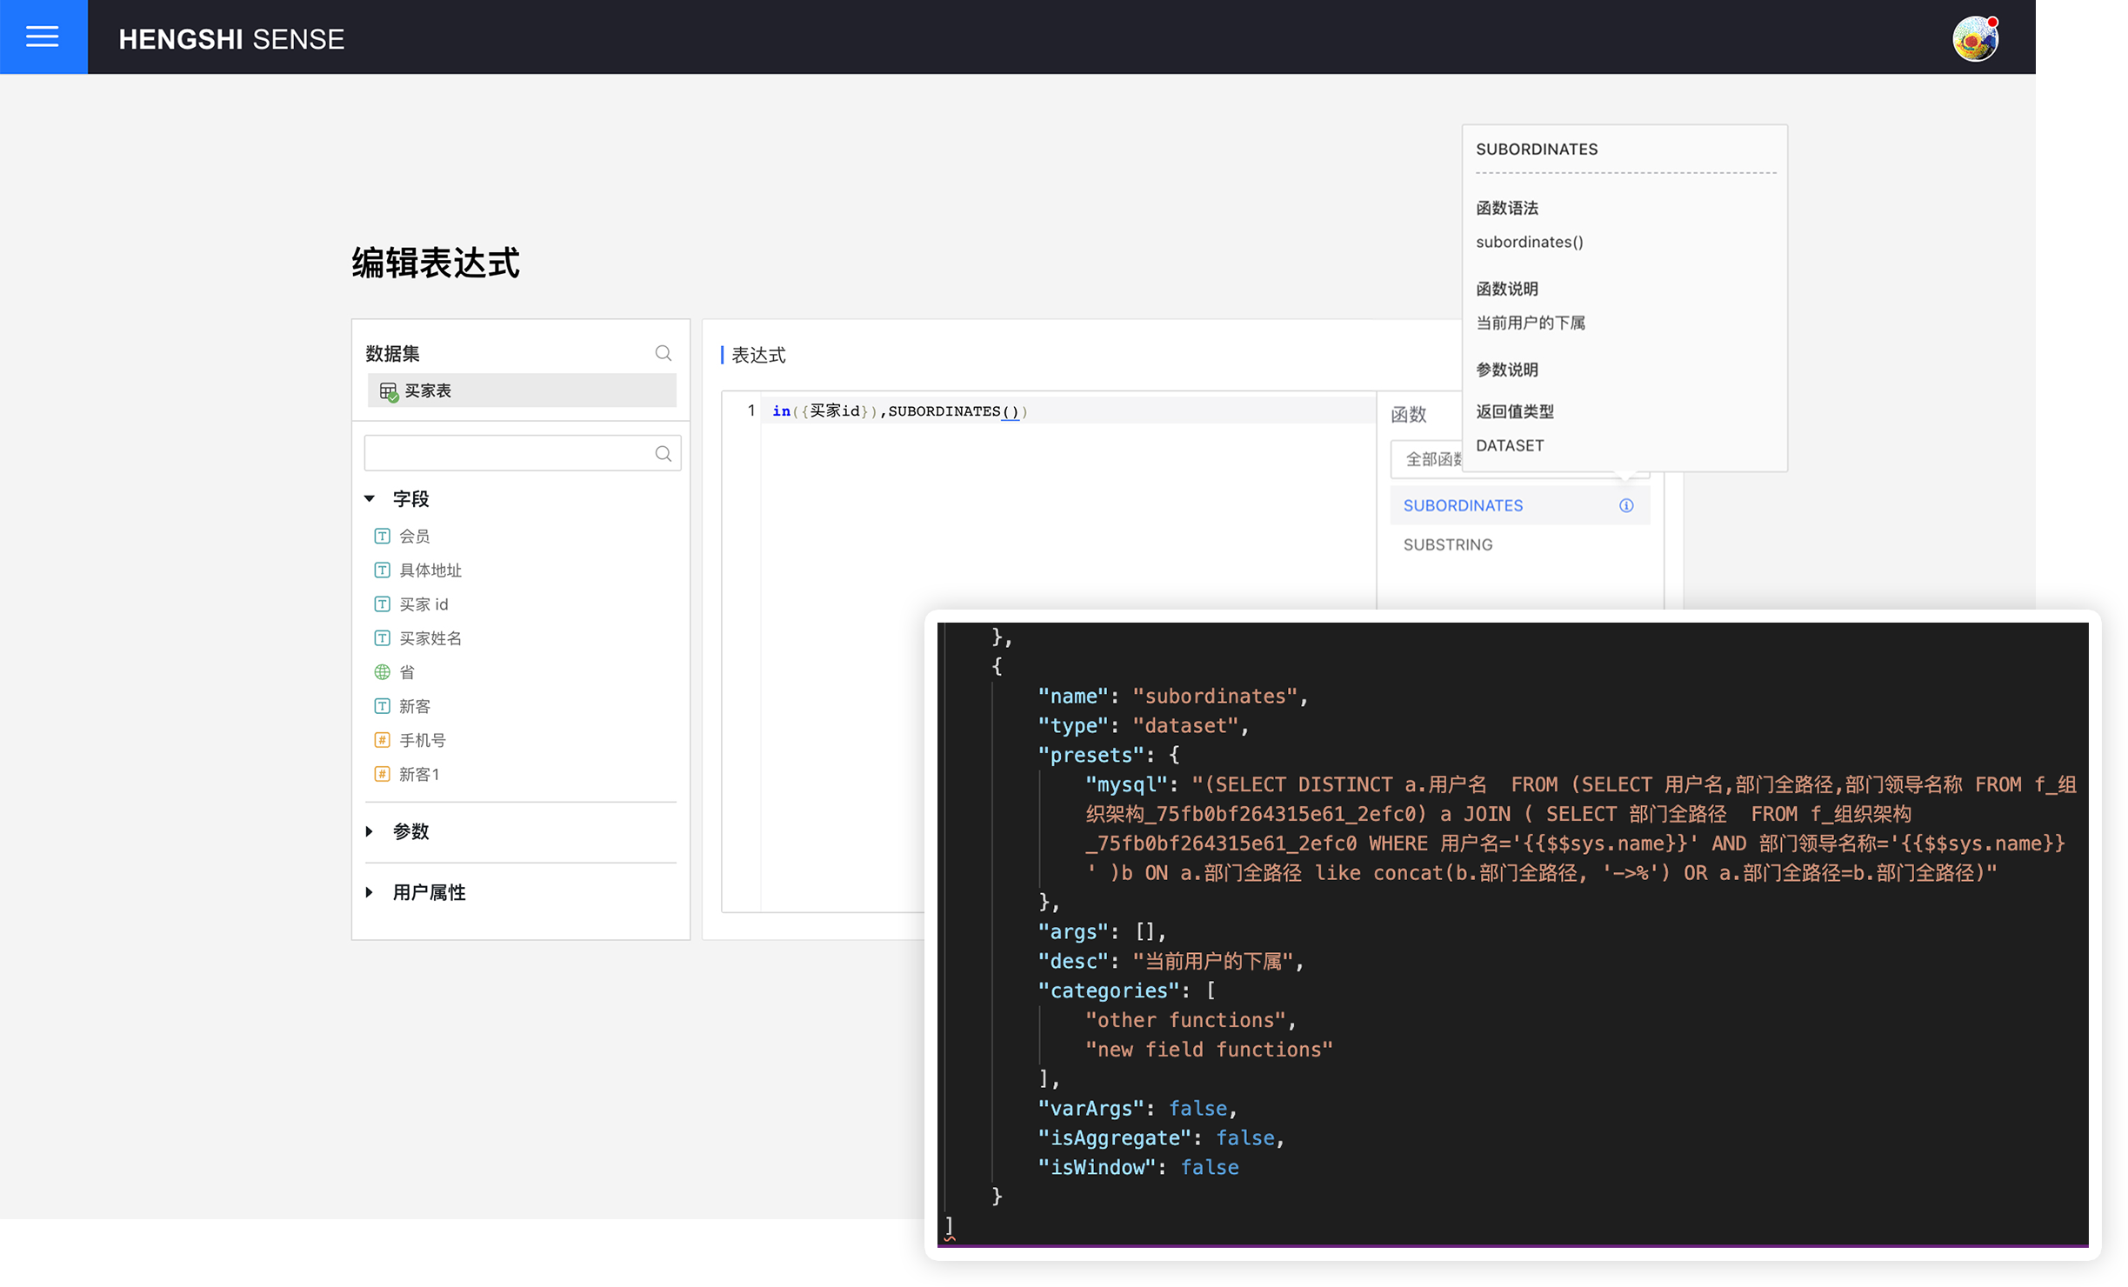Select the 买家 id field
Screen dimensions: 2128x1287
[x=424, y=604]
